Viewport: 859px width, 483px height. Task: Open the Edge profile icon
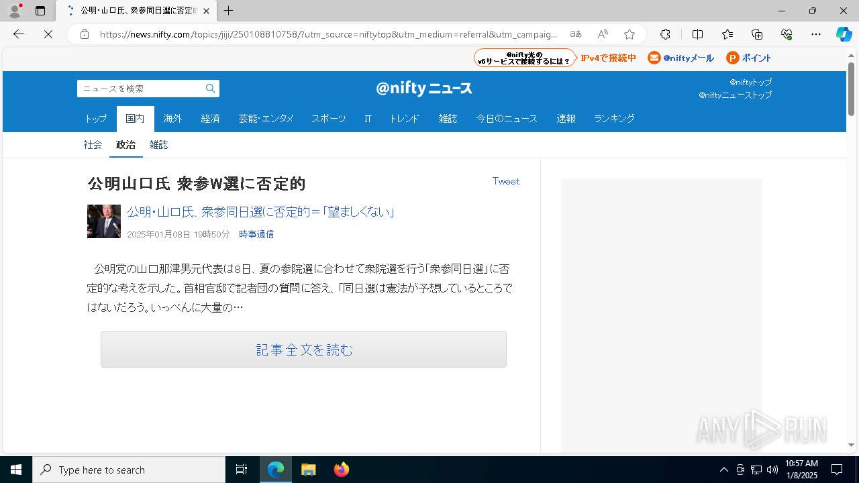point(15,11)
